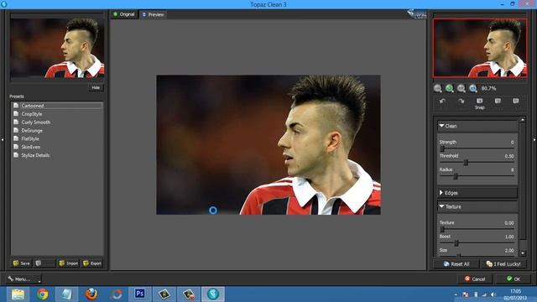Click the Import preset button
Viewport: 537px width, 302px height.
coord(68,263)
